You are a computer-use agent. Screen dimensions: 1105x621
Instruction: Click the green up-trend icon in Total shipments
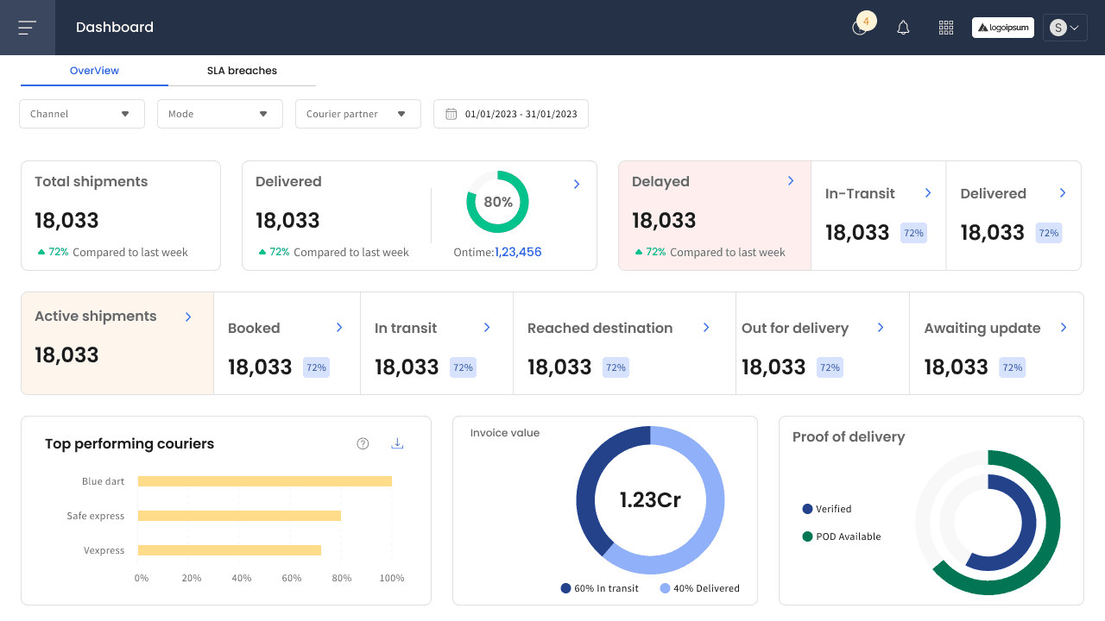(41, 252)
